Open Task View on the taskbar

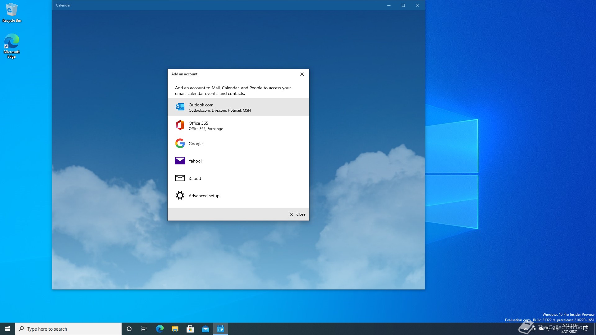[x=144, y=329]
